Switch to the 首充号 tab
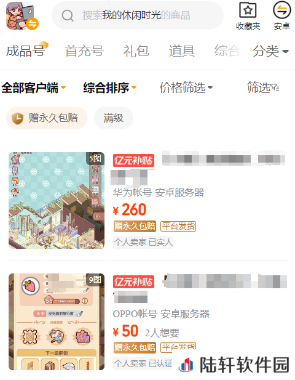 [x=84, y=51]
